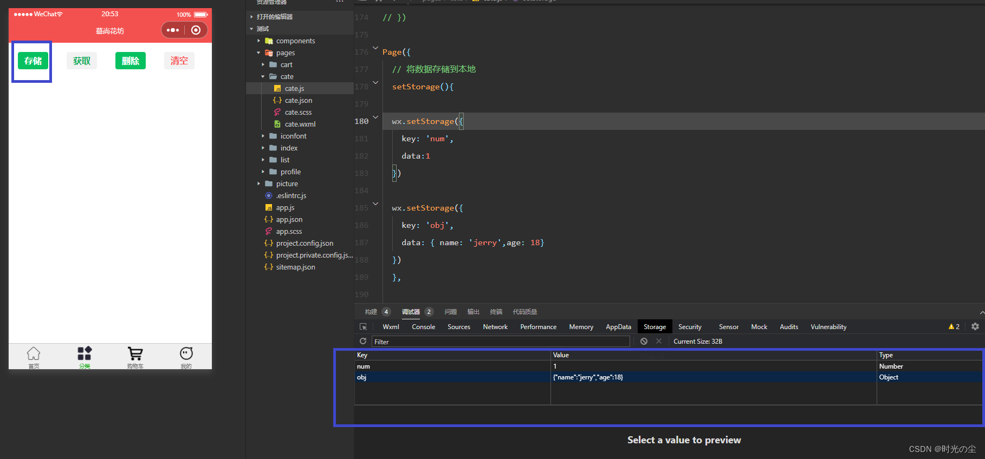Fold wx.setStorage block at line 180
985x459 pixels.
[x=375, y=117]
